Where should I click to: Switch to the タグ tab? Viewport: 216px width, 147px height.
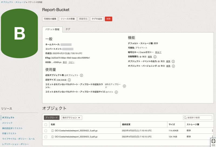point(68,29)
